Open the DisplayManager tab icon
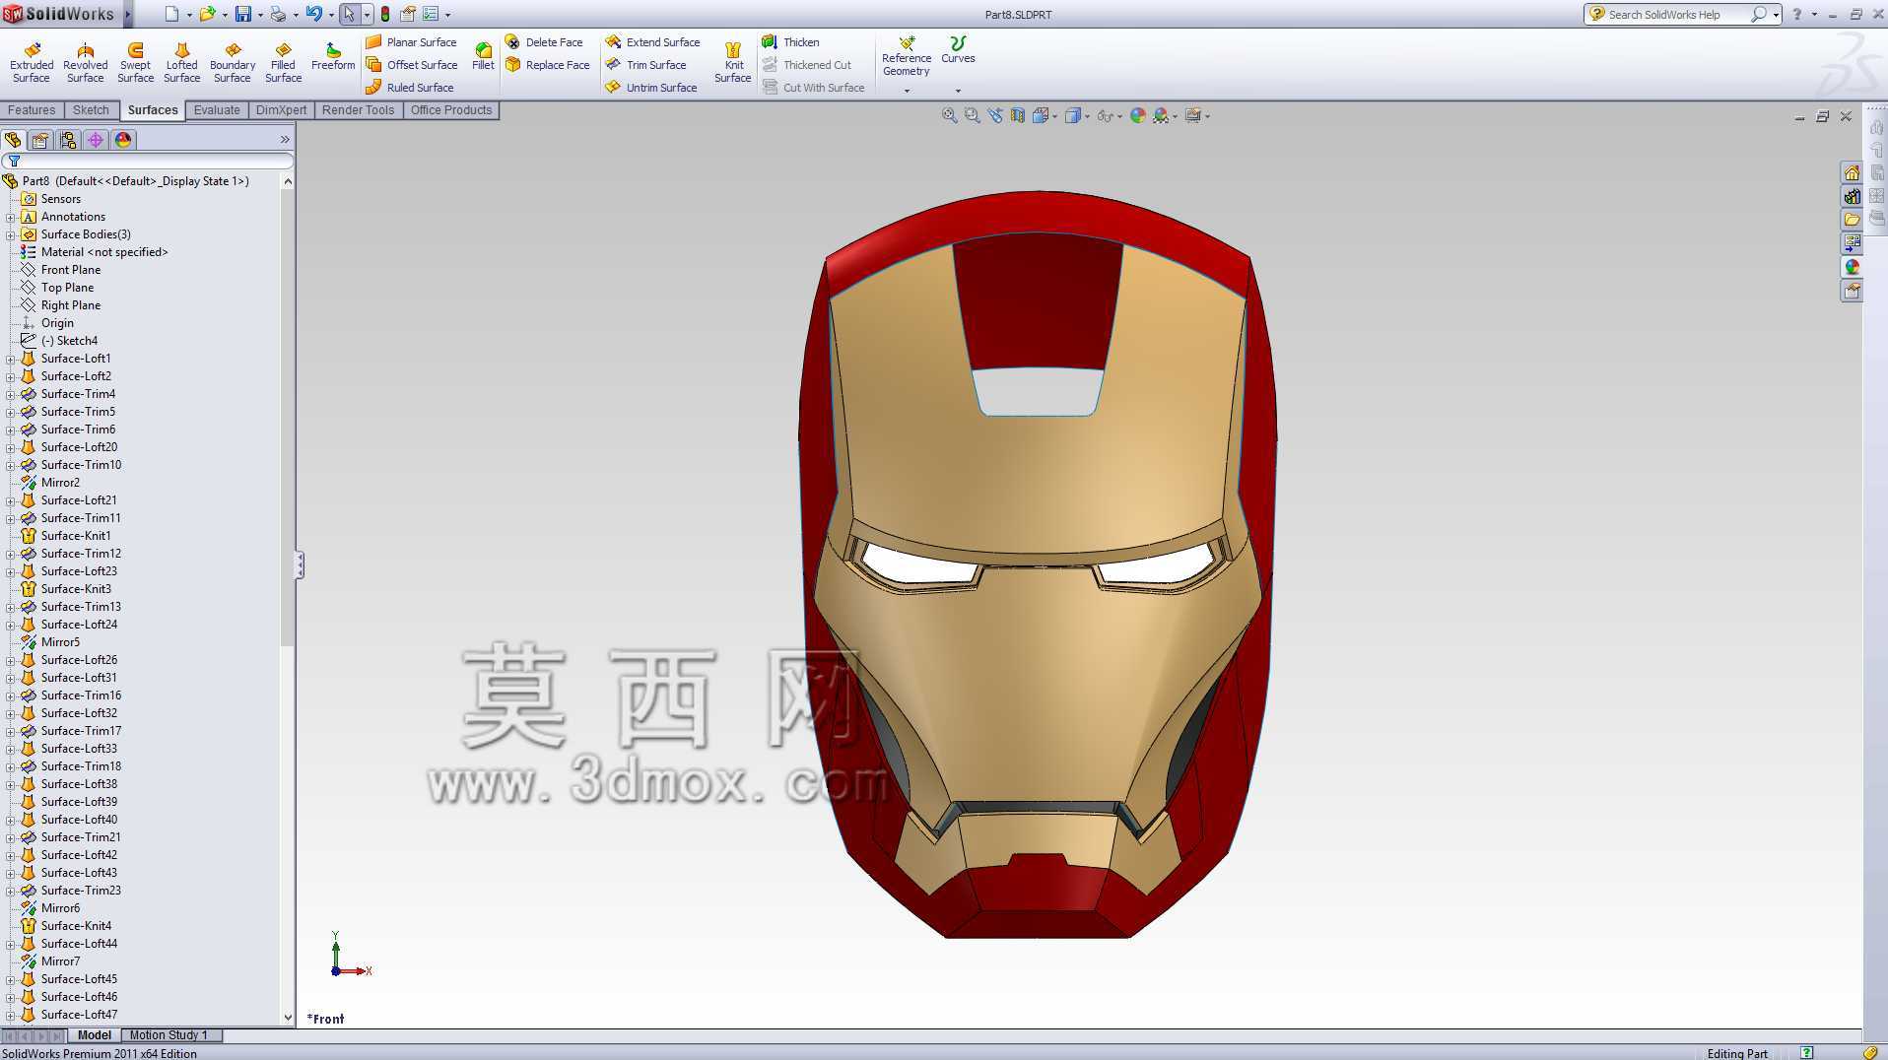The width and height of the screenshot is (1888, 1060). click(123, 140)
